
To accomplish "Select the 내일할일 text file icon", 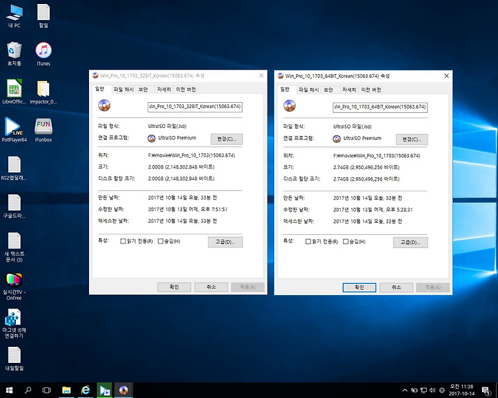I will point(15,359).
